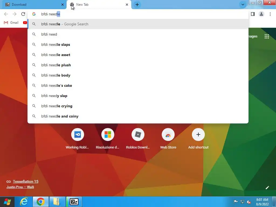Open the network status tray icon

click(x=242, y=202)
